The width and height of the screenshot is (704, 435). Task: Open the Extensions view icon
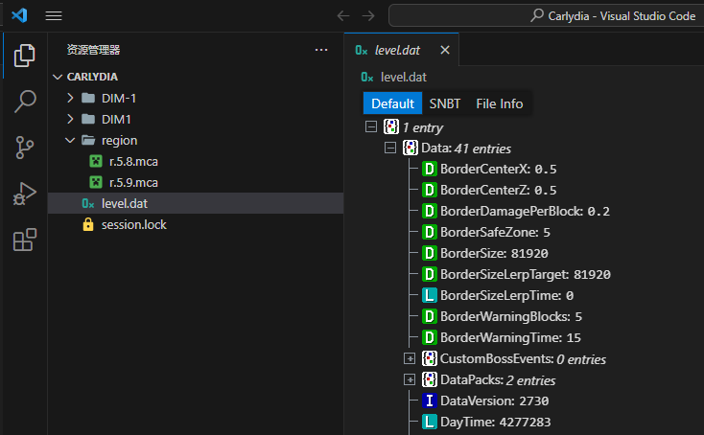pos(24,240)
